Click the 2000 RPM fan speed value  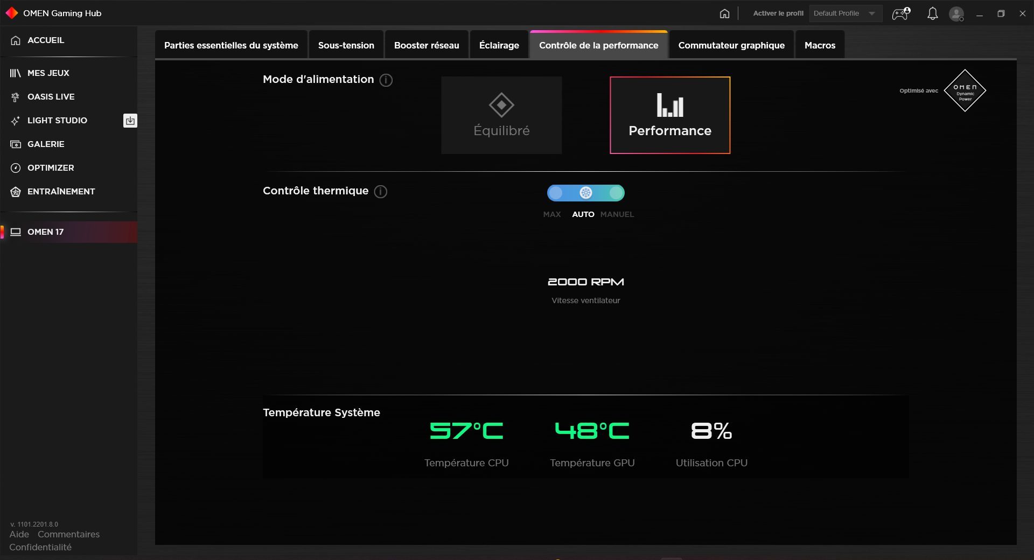point(586,282)
